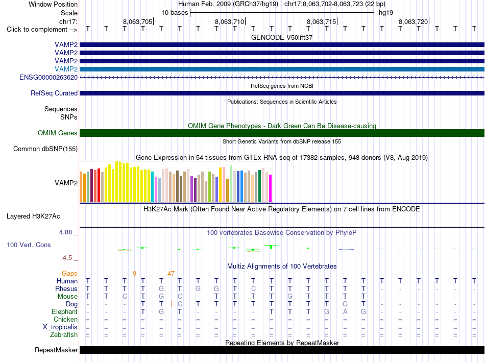Screen dimensions: 485x362
Task: Open 'Publications: Sequences in Scientific Articles' title
Action: tap(282, 102)
